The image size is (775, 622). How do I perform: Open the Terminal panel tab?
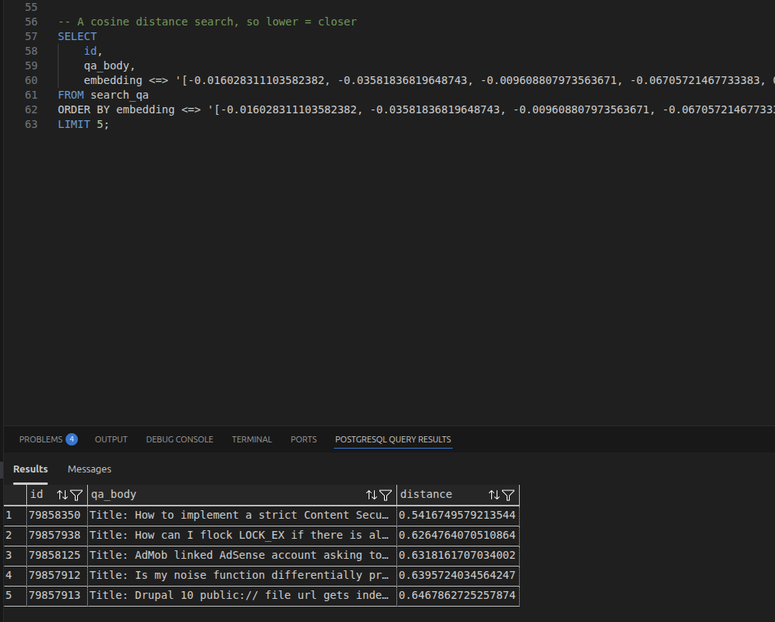tap(251, 439)
